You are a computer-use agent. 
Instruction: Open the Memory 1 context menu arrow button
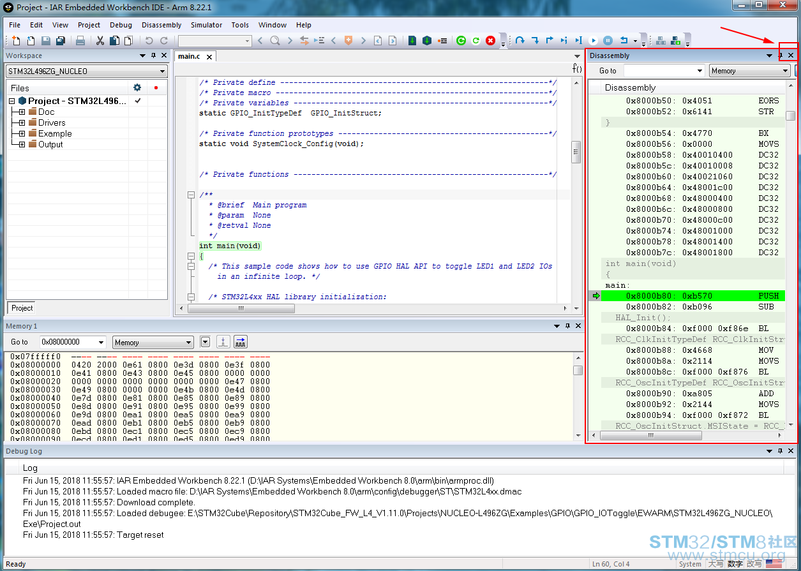[205, 342]
